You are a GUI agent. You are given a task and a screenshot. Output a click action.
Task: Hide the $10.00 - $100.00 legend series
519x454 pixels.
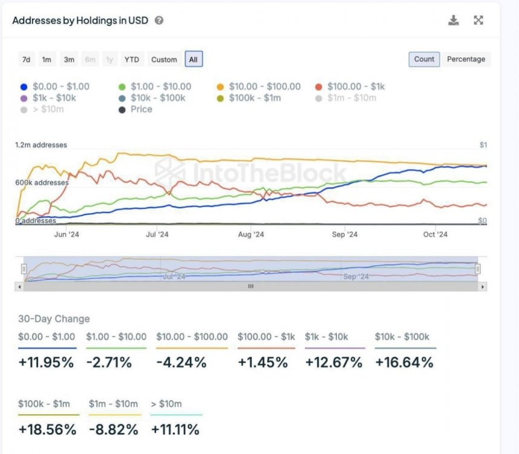pos(264,87)
